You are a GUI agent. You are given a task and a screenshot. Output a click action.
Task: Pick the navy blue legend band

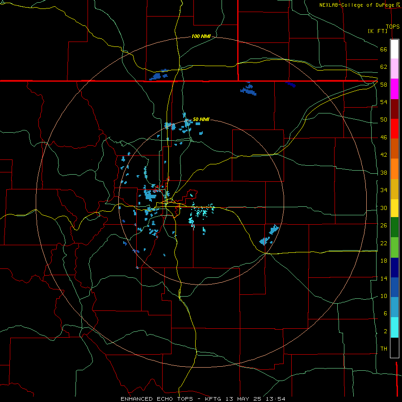(x=394, y=268)
